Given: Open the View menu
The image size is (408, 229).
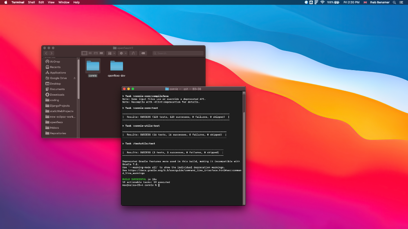Looking at the screenshot, I should [x=51, y=2].
